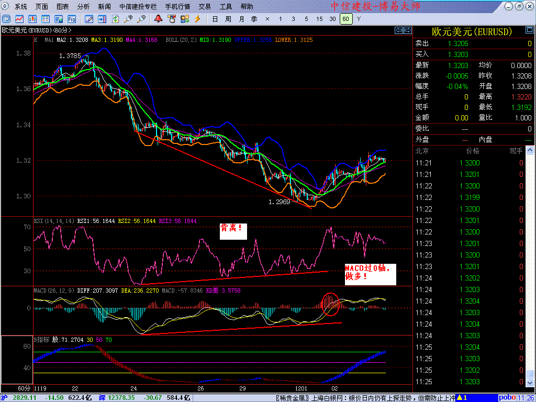This screenshot has height=402, width=536.
Task: Switch to the 60-minute period
Action: point(345,19)
